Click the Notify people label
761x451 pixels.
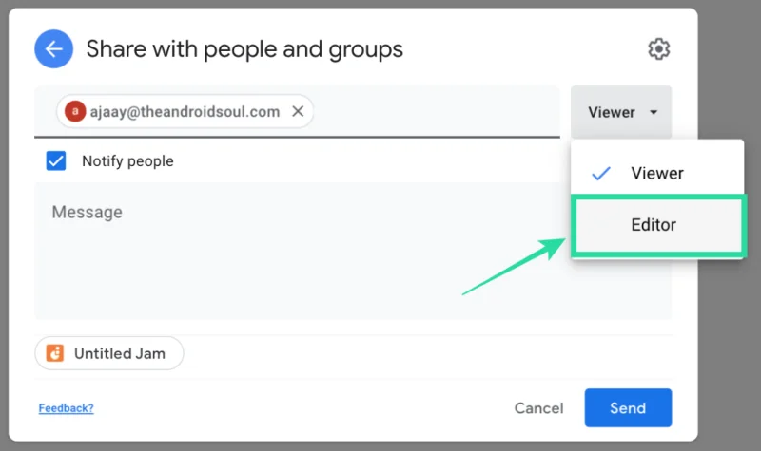(127, 161)
